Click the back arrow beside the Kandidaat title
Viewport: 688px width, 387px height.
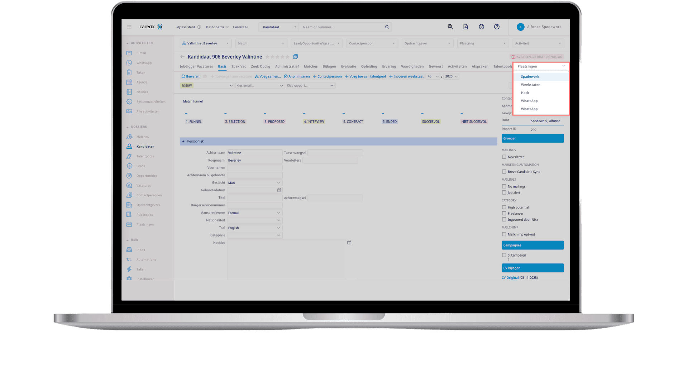[182, 57]
